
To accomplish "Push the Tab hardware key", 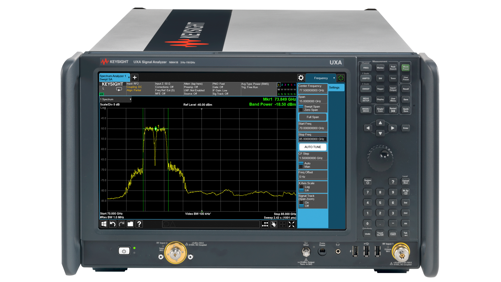I will tap(405, 234).
